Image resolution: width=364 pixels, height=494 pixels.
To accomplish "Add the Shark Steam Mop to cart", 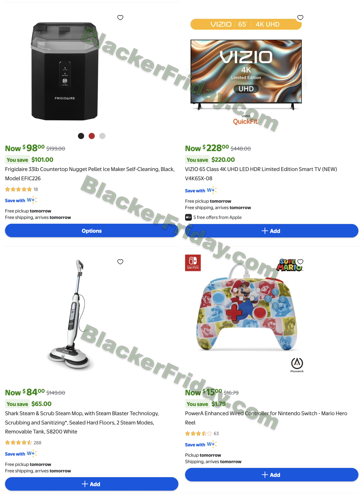I will click(x=92, y=484).
